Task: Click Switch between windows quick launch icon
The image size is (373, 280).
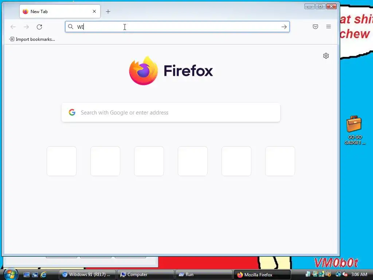Action: 35,275
